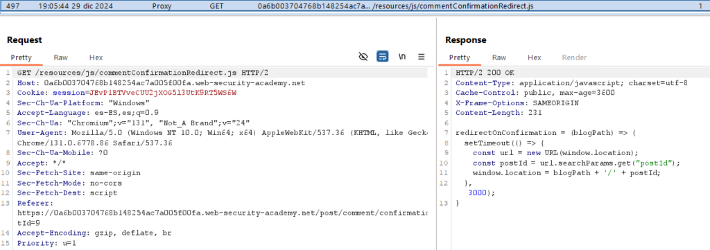Click the Cache-Control response header
The height and width of the screenshot is (250, 710).
(x=535, y=93)
